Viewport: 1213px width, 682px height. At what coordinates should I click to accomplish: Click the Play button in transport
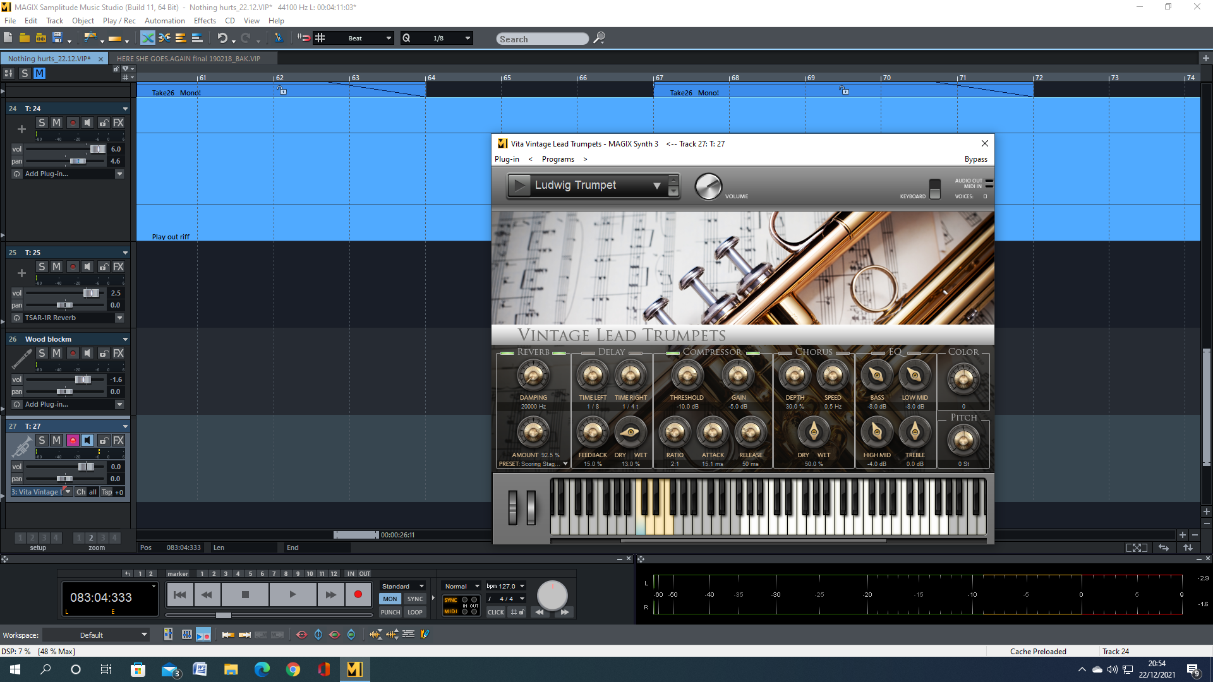[x=293, y=594]
